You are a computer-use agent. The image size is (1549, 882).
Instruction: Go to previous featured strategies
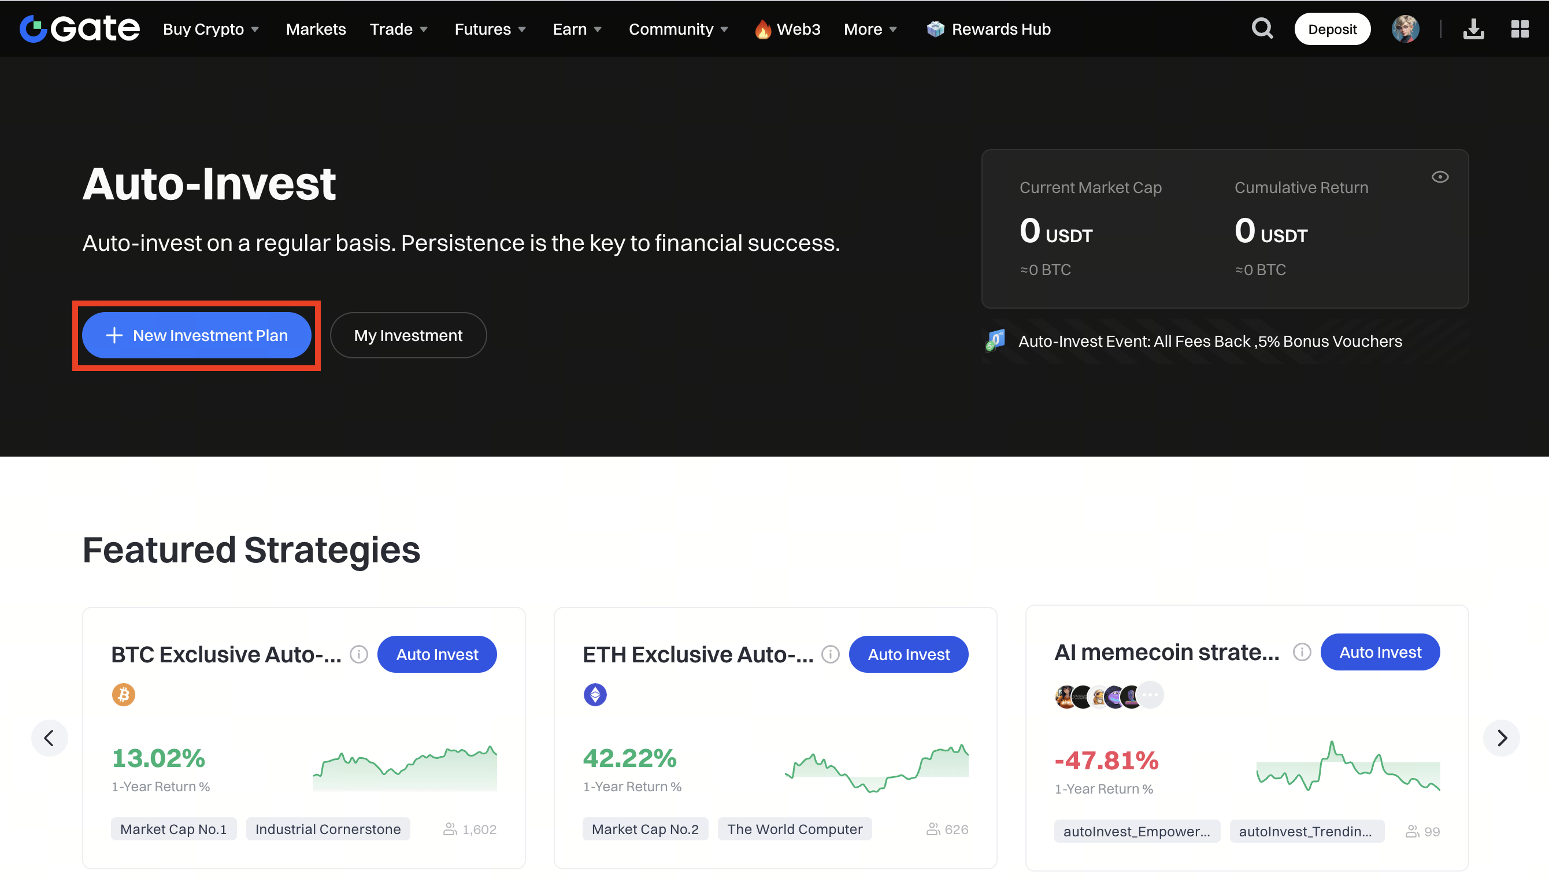[x=49, y=738]
